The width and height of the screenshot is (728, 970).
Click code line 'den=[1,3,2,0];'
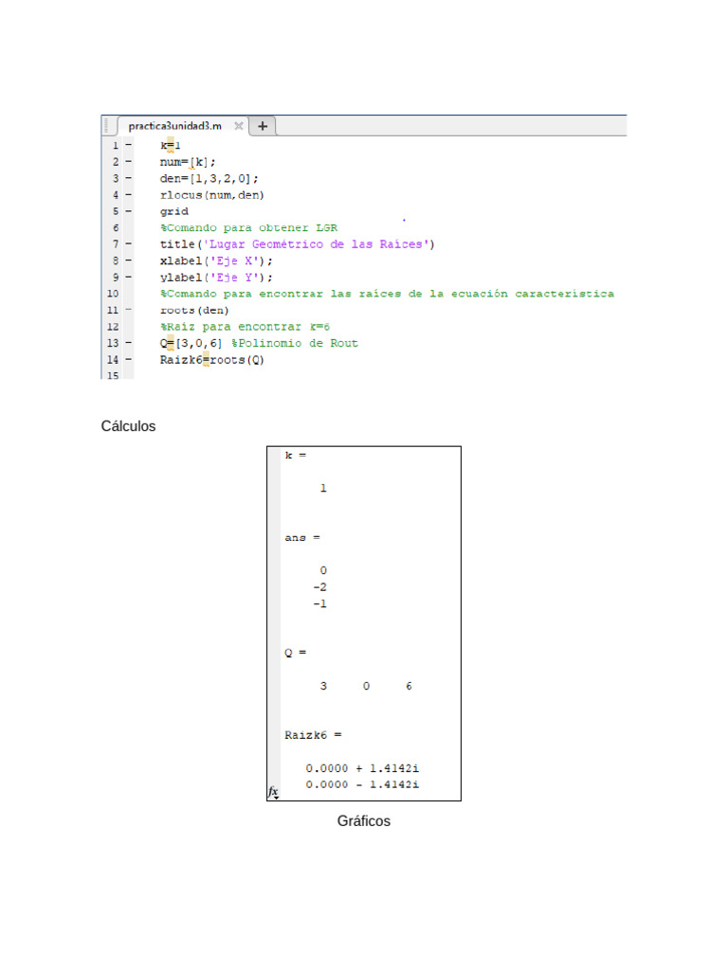209,179
